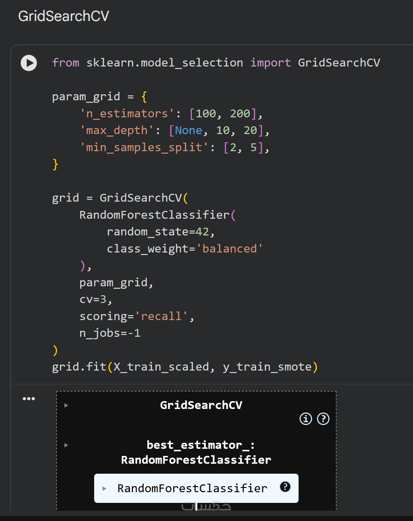This screenshot has width=413, height=521.
Task: Click the 'param_grid = {' assignment line
Action: [100, 97]
